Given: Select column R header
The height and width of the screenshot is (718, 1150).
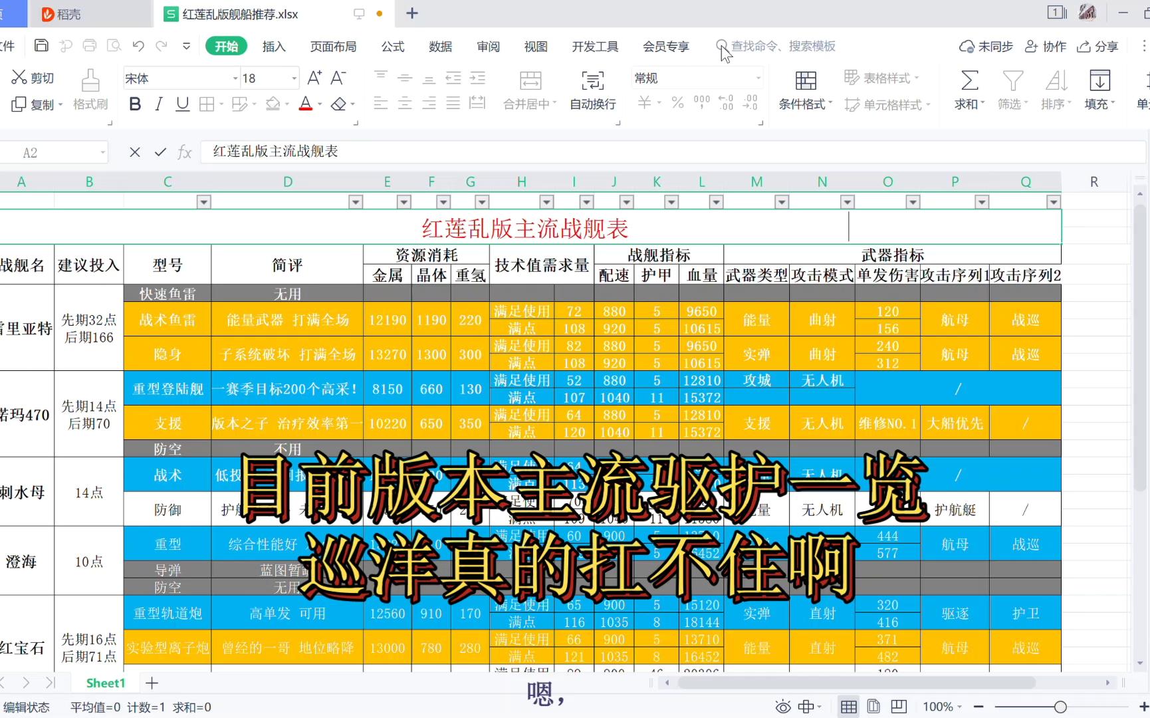Looking at the screenshot, I should tap(1094, 181).
